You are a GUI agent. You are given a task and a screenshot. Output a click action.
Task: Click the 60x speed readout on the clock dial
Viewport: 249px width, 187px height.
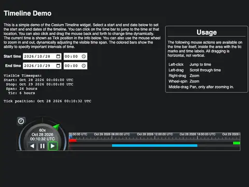click(x=43, y=130)
